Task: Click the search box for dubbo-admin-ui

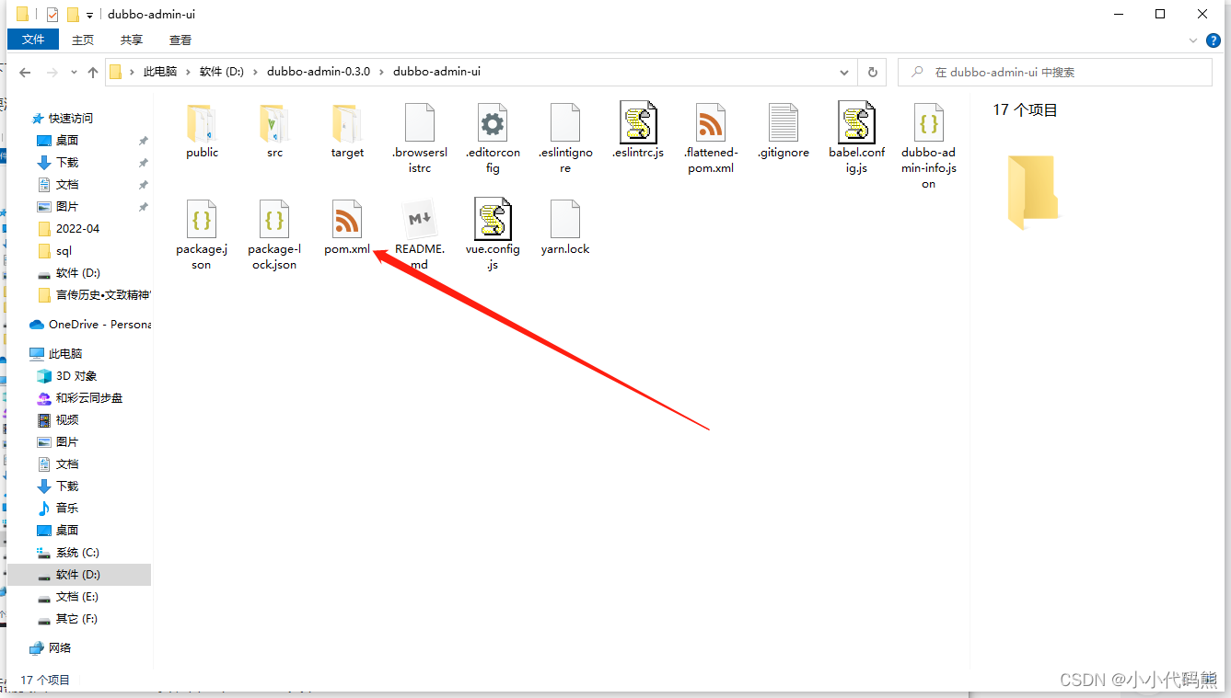Action: 1055,72
